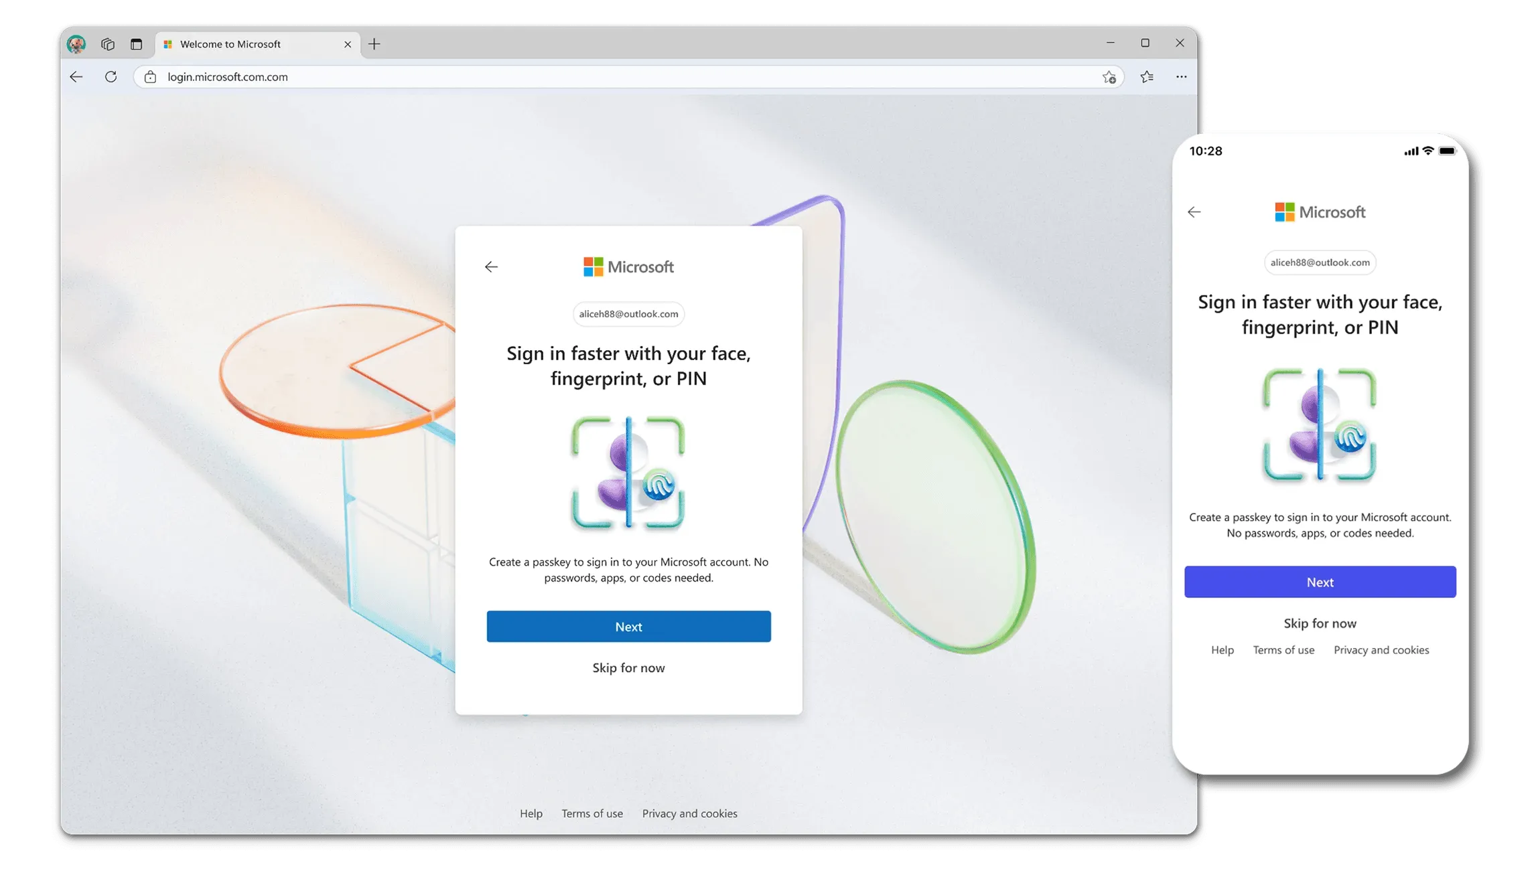Tap the Microsoft logo on the phone screen

[1319, 212]
